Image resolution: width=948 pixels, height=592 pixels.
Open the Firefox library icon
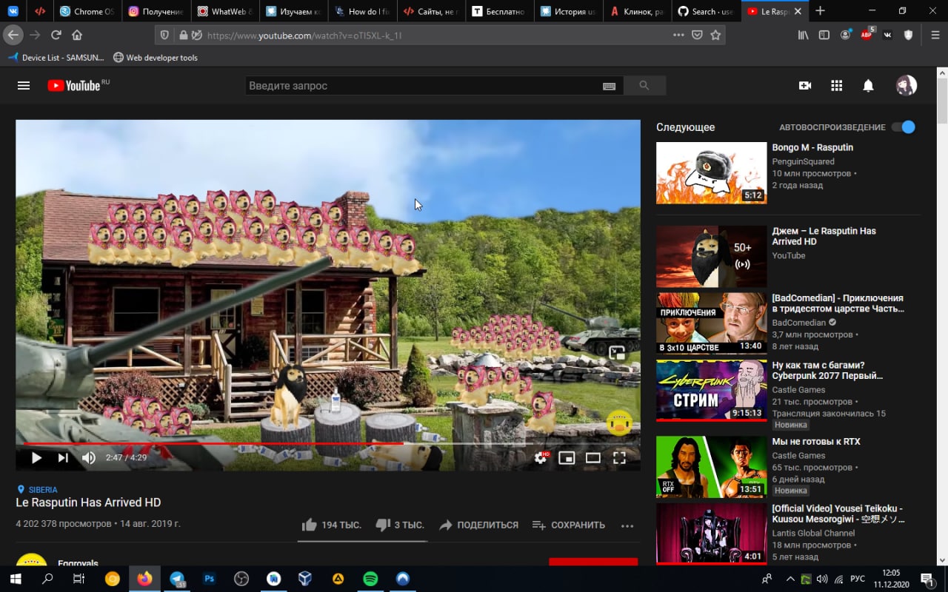click(803, 35)
